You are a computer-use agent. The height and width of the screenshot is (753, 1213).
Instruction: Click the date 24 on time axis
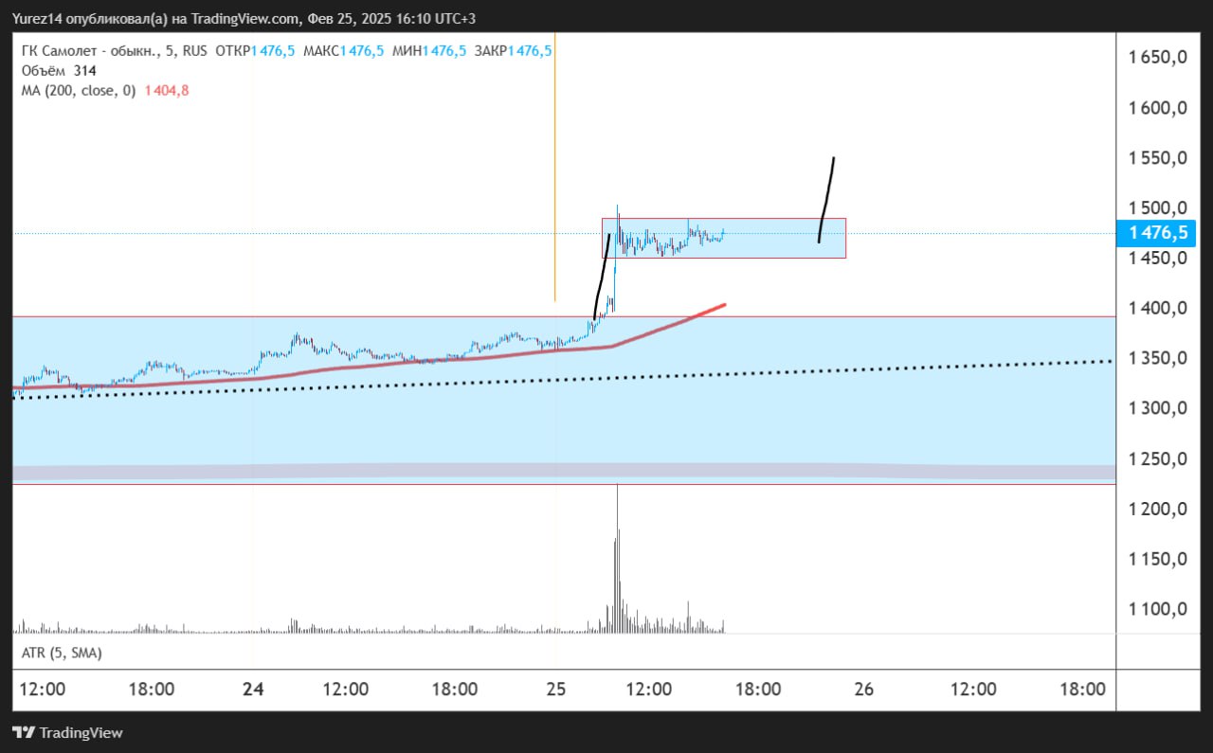[252, 690]
